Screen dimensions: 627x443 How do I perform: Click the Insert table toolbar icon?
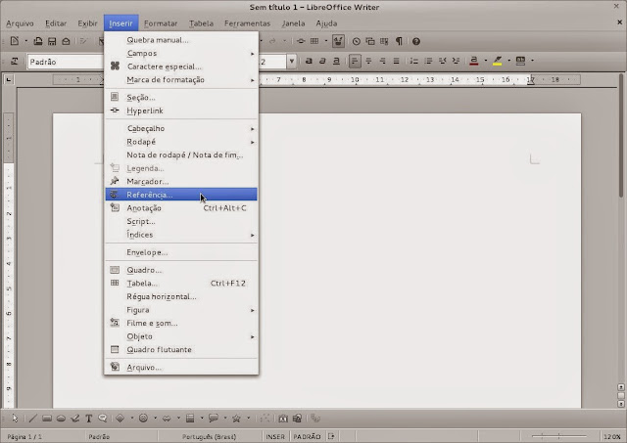[314, 41]
